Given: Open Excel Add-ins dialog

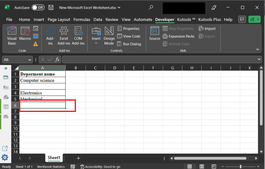Looking at the screenshot, I should point(64,36).
